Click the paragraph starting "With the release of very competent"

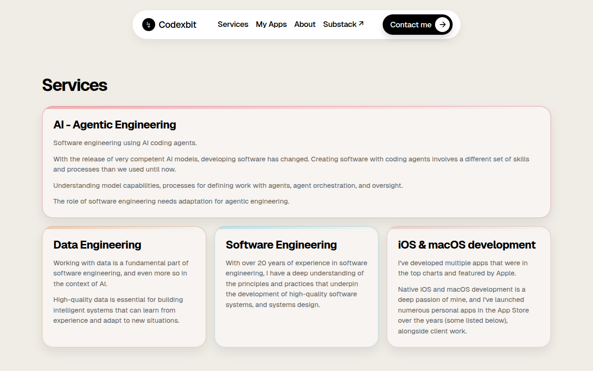(x=291, y=164)
